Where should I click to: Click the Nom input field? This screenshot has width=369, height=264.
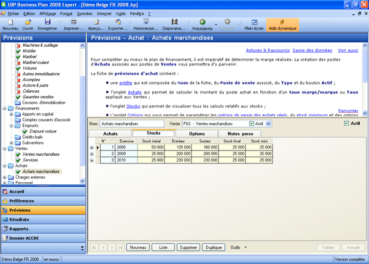click(x=131, y=123)
